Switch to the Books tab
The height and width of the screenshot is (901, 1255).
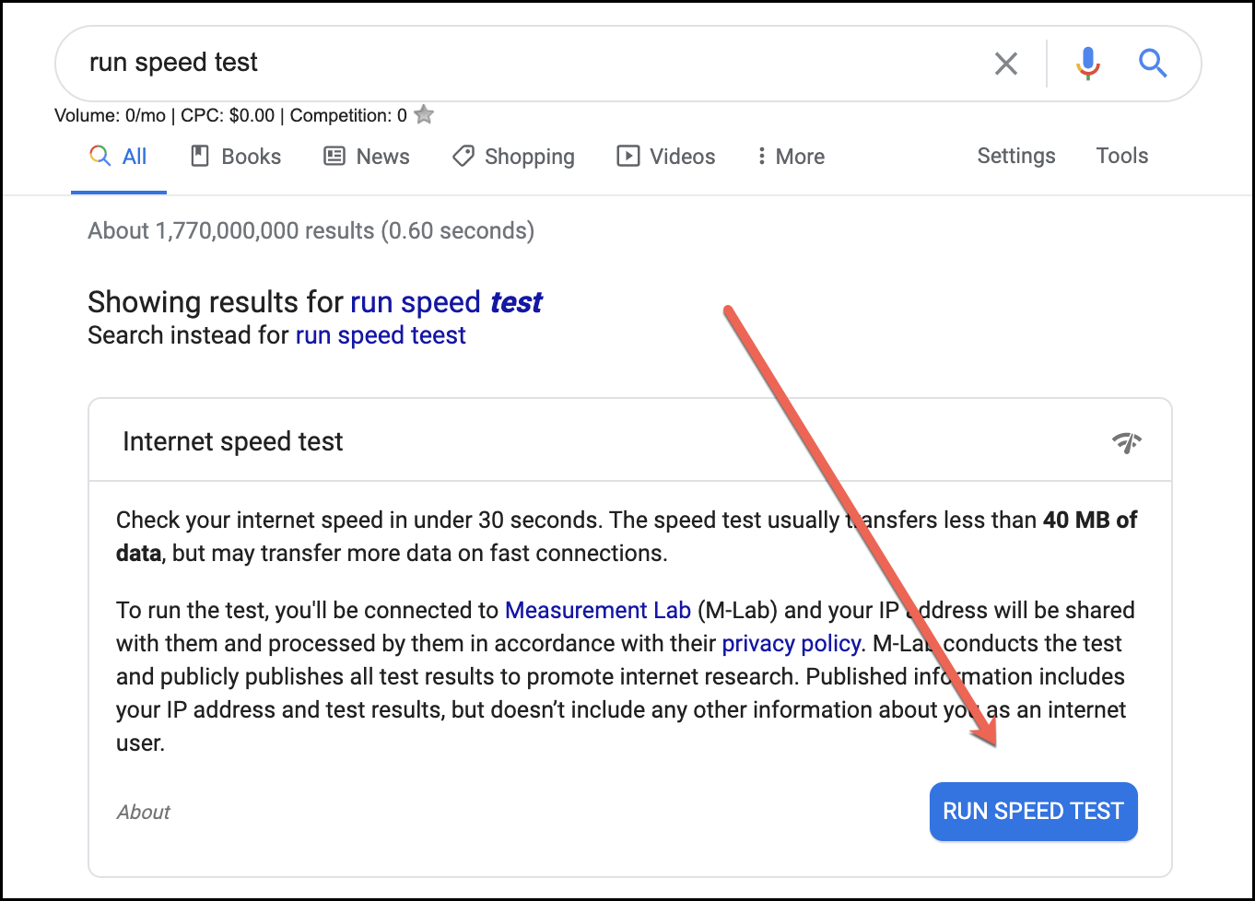236,157
